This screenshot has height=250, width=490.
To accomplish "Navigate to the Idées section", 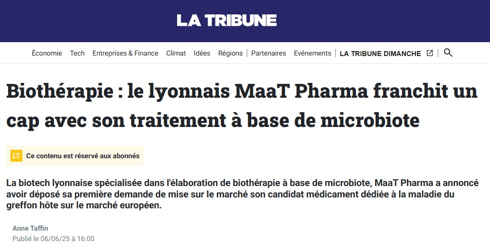I will pyautogui.click(x=202, y=53).
